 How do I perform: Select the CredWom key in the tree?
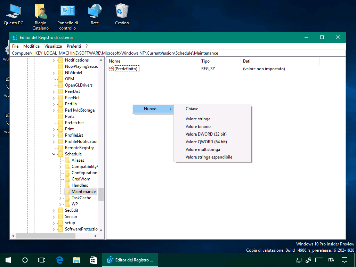[x=81, y=179]
